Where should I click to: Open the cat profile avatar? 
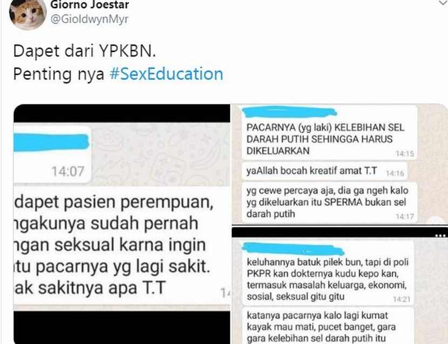click(28, 14)
